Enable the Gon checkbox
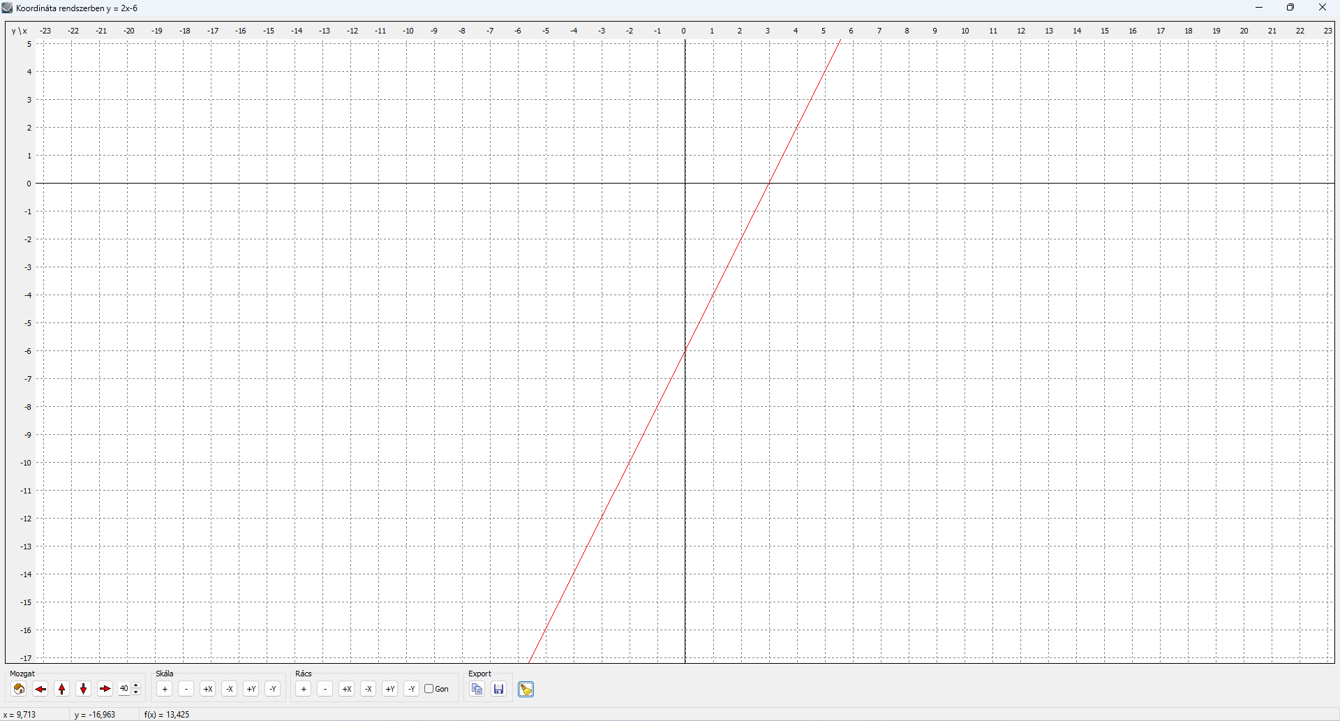1340x721 pixels. point(429,689)
